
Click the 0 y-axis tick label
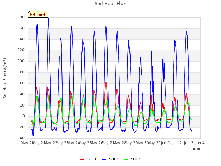pyautogui.click(x=23, y=116)
